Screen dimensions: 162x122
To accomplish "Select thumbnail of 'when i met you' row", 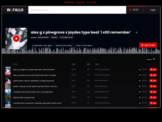I will (8, 86).
